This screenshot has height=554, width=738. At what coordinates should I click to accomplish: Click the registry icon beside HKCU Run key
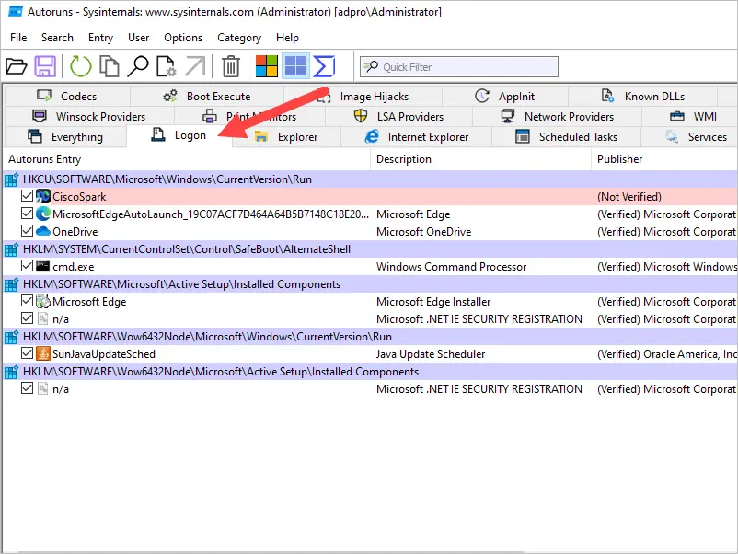11,179
